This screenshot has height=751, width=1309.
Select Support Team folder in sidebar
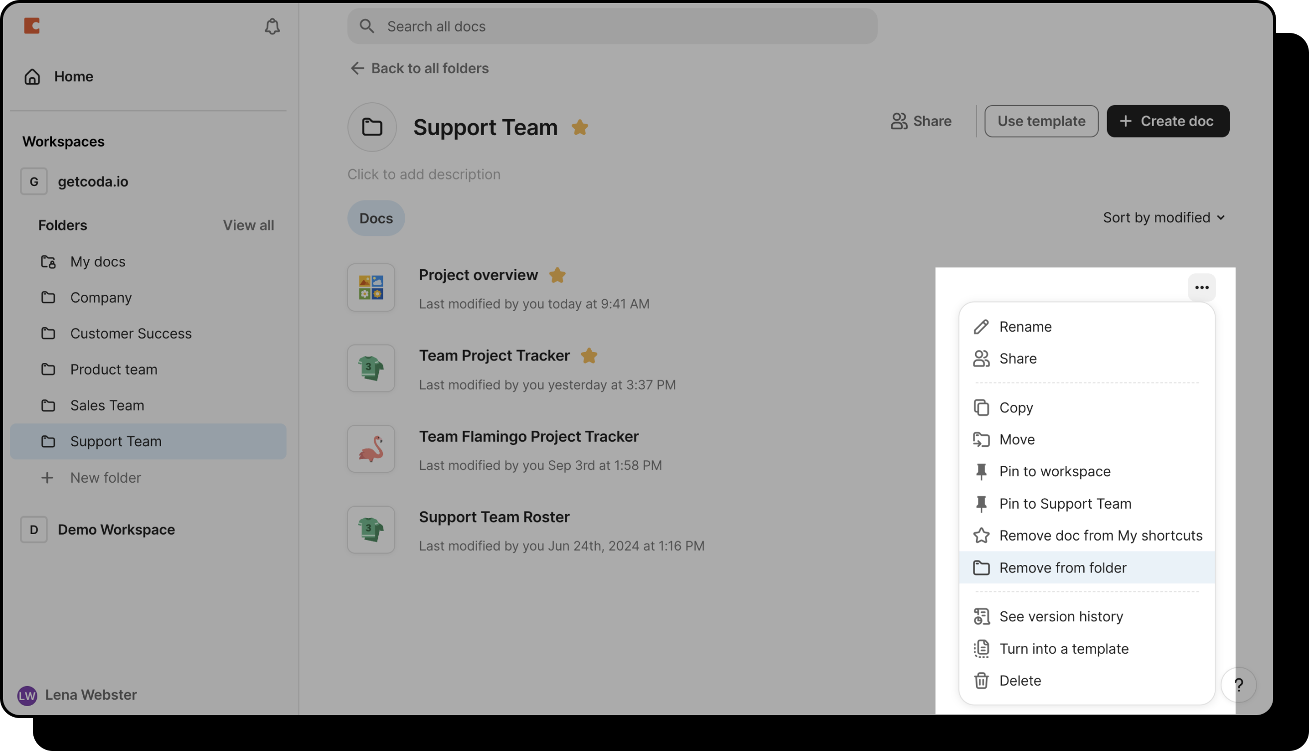click(149, 441)
